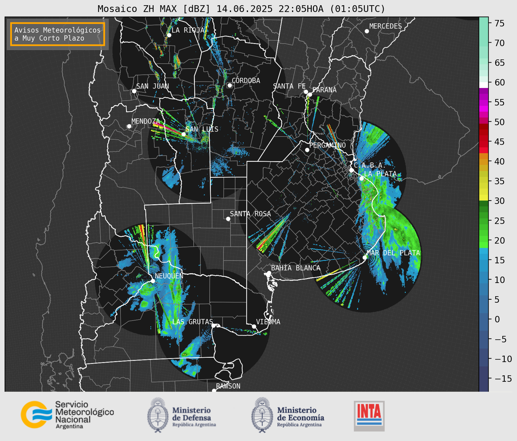Click the Ministerio de Defensa emblem

[x=158, y=415]
